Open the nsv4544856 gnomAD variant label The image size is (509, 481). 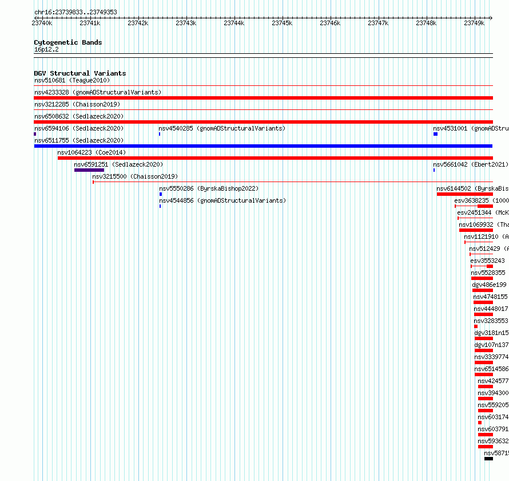click(222, 200)
